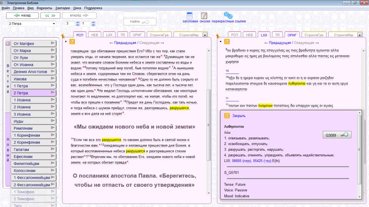This screenshot has width=369, height=207.
Task: Increase the chapter number using the up stepper
Action: point(77,22)
